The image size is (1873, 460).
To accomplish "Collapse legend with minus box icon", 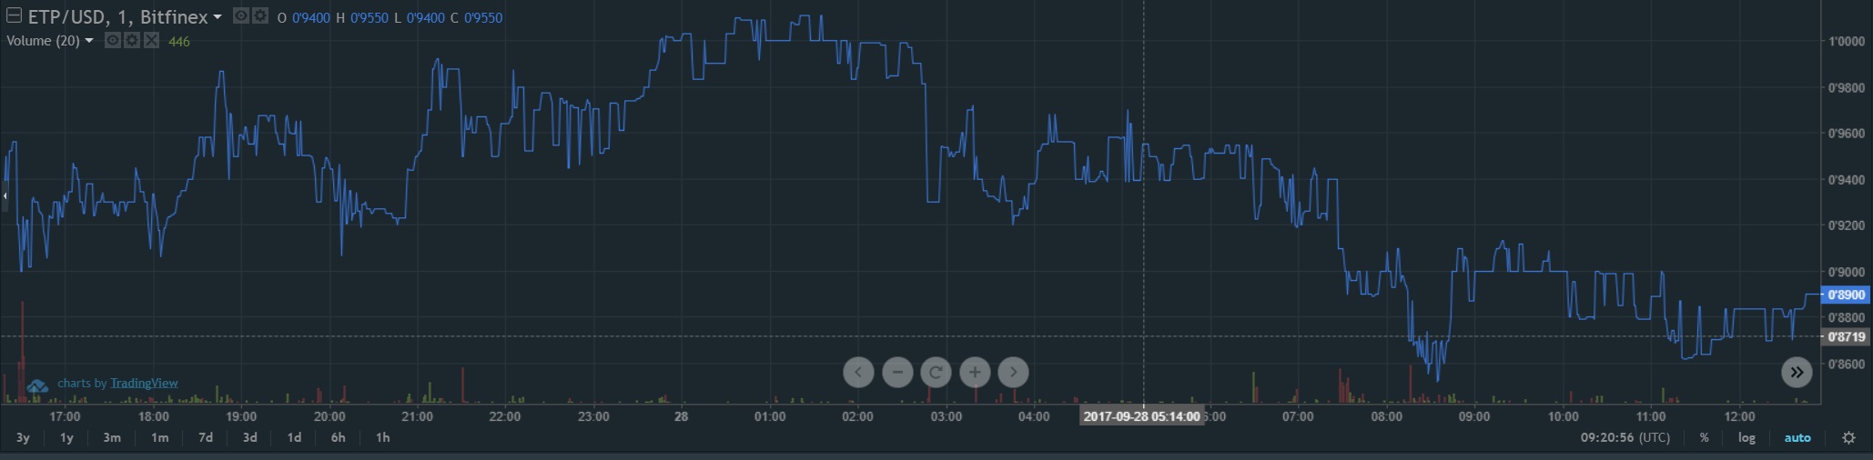I will pyautogui.click(x=14, y=15).
